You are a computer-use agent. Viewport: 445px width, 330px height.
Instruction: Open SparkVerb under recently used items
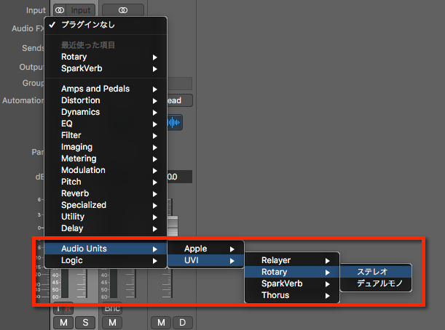[x=106, y=68]
